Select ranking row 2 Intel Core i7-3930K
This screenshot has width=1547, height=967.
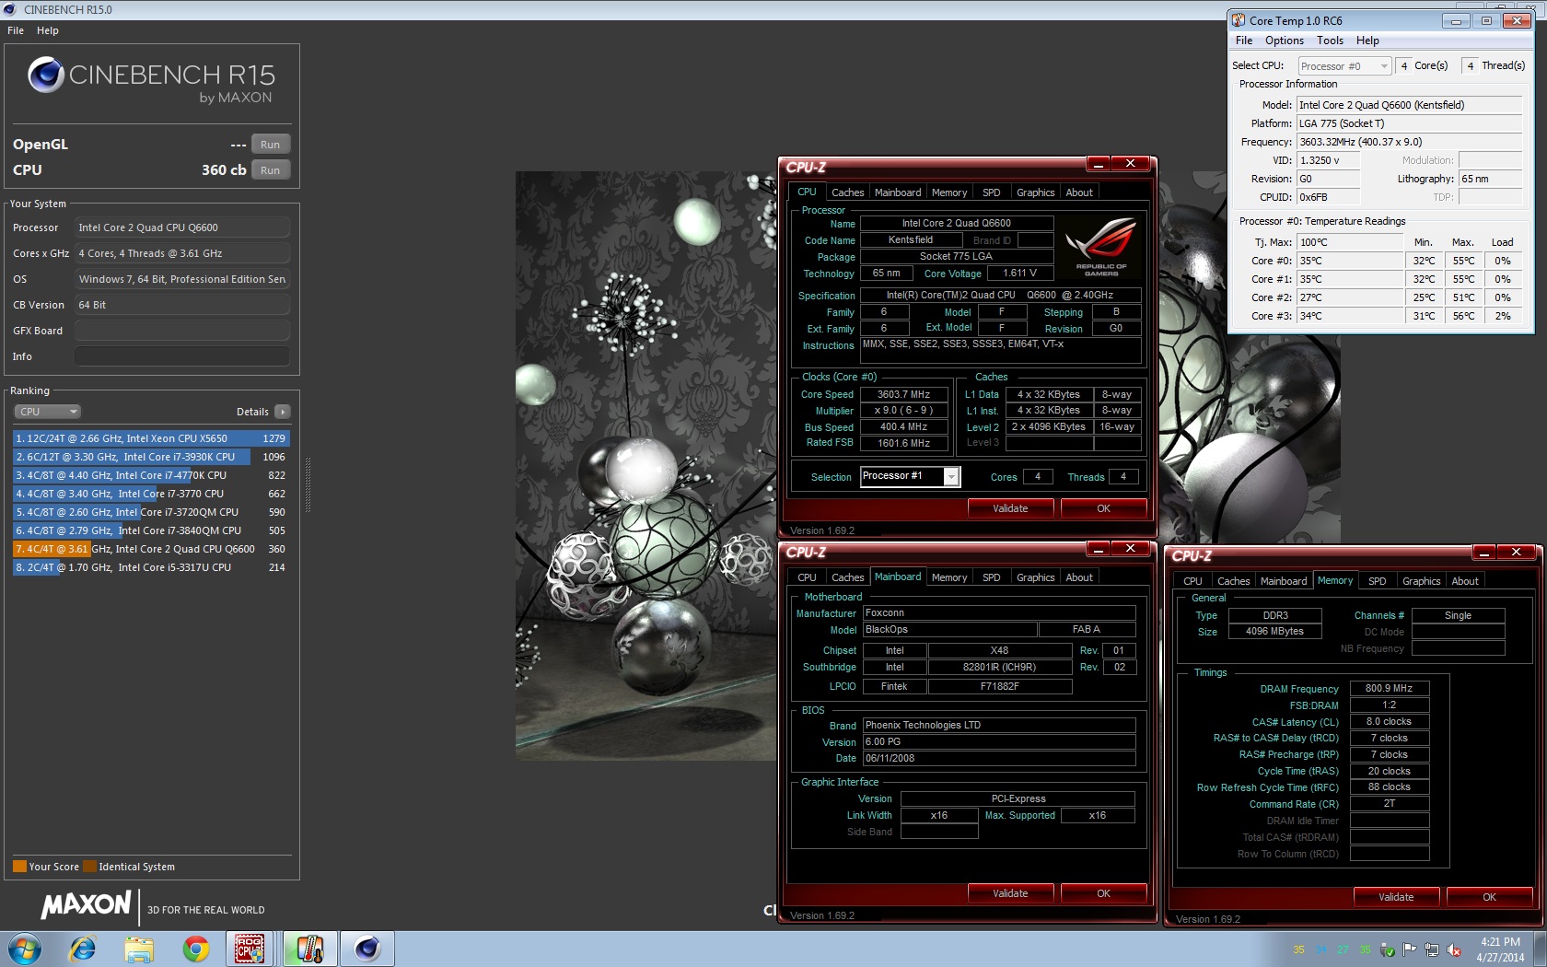click(x=151, y=457)
